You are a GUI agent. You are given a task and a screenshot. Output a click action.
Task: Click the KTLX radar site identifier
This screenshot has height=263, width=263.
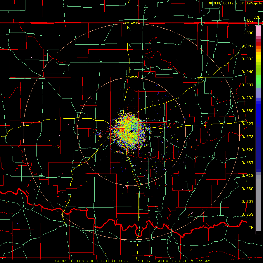pos(164,261)
